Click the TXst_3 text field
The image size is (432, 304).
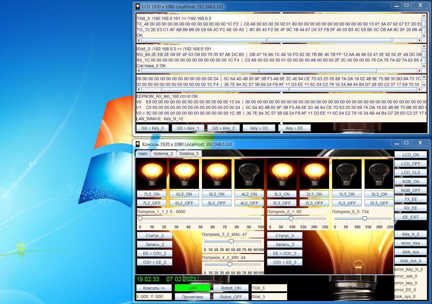[x=269, y=288]
